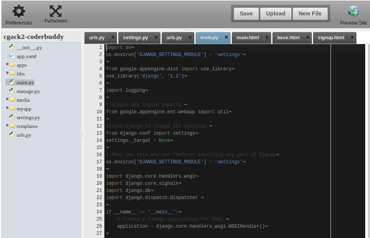Click the '# Google App Engine imports.' comment
The height and width of the screenshot is (238, 370).
click(x=146, y=104)
